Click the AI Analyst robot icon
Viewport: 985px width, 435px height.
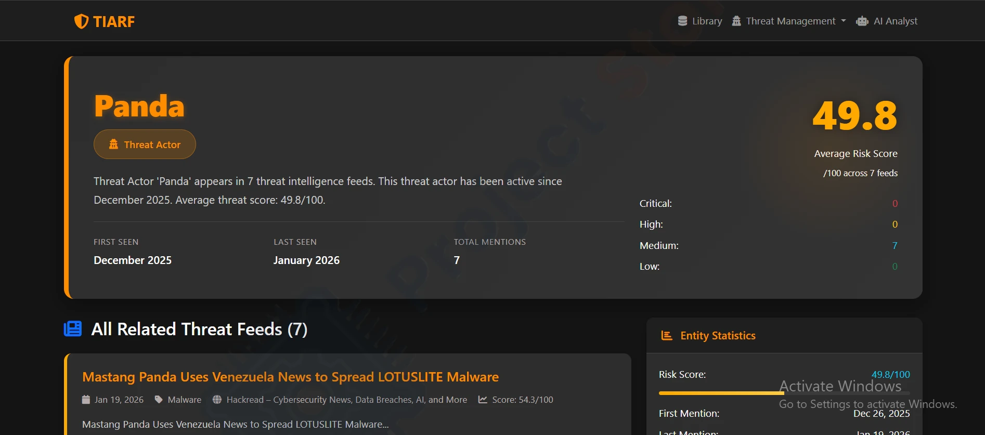coord(862,21)
